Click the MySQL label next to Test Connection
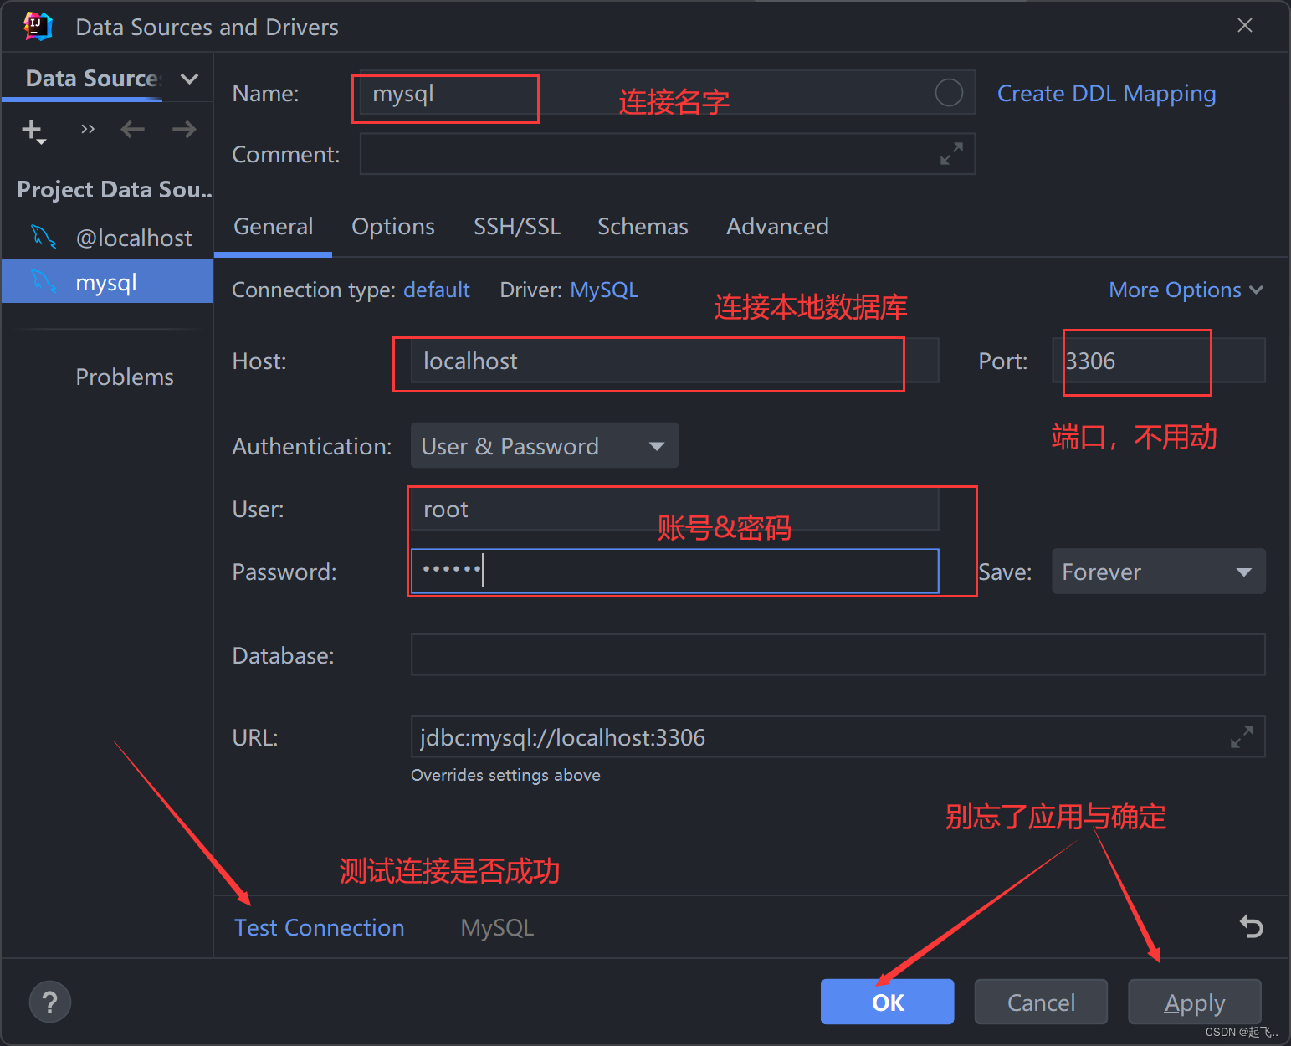 point(497,927)
